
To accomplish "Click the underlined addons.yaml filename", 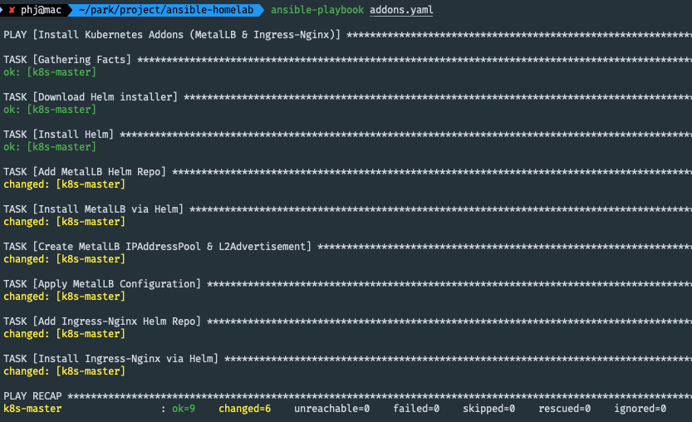I will click(401, 10).
